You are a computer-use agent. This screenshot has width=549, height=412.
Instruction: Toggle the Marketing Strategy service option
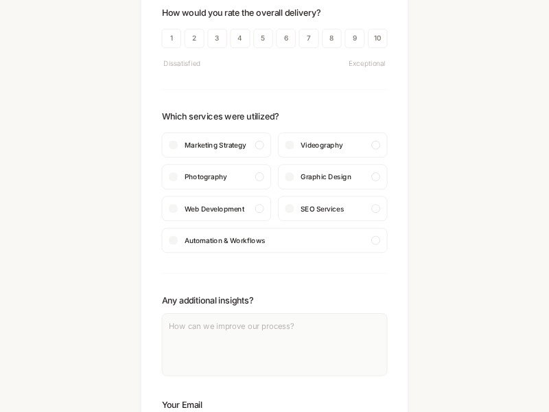click(x=216, y=145)
